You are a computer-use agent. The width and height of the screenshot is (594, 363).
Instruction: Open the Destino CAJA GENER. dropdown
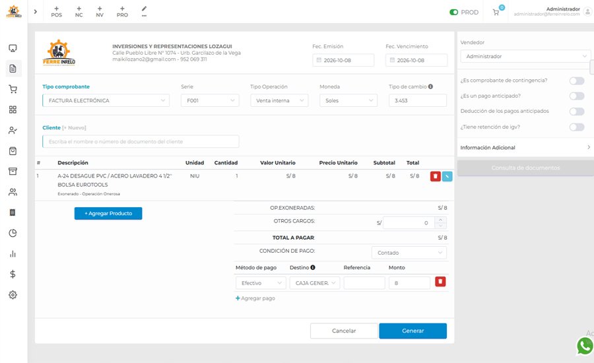315,283
